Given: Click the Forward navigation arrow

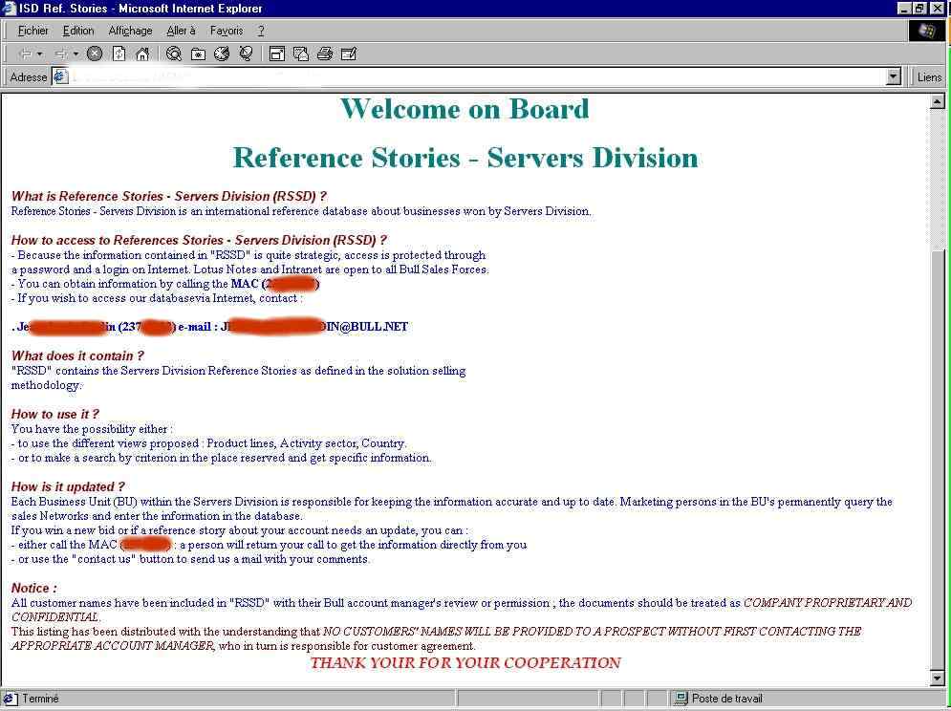Looking at the screenshot, I should pos(60,54).
